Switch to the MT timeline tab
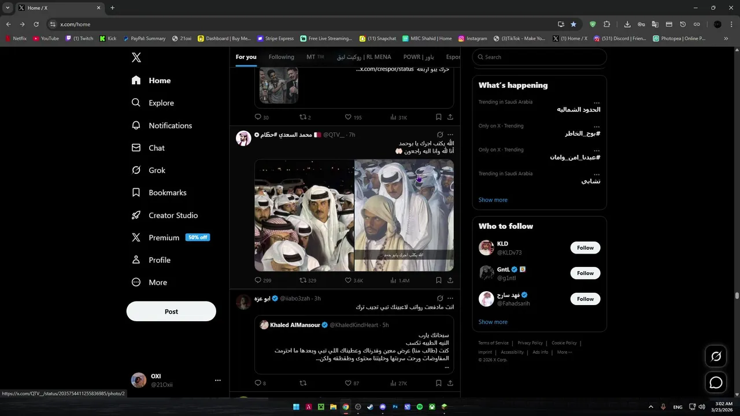Viewport: 740px width, 416px height. (315, 57)
